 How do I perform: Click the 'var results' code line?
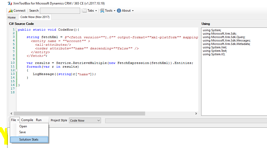tap(110, 63)
